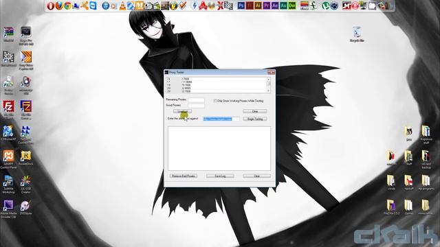Open XAMPP Control Panel shortcut
Screen dimensions: 440x247
8,159
